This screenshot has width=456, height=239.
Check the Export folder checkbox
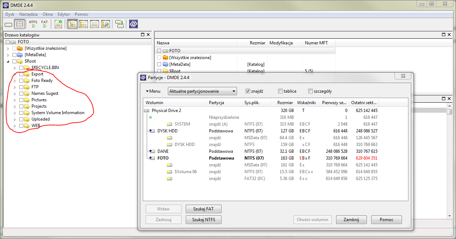click(21, 74)
